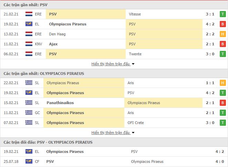This screenshot has width=228, height=167.
Task: Click the Netherlands flag on PSV–Vitesse row
Action: 29,14
